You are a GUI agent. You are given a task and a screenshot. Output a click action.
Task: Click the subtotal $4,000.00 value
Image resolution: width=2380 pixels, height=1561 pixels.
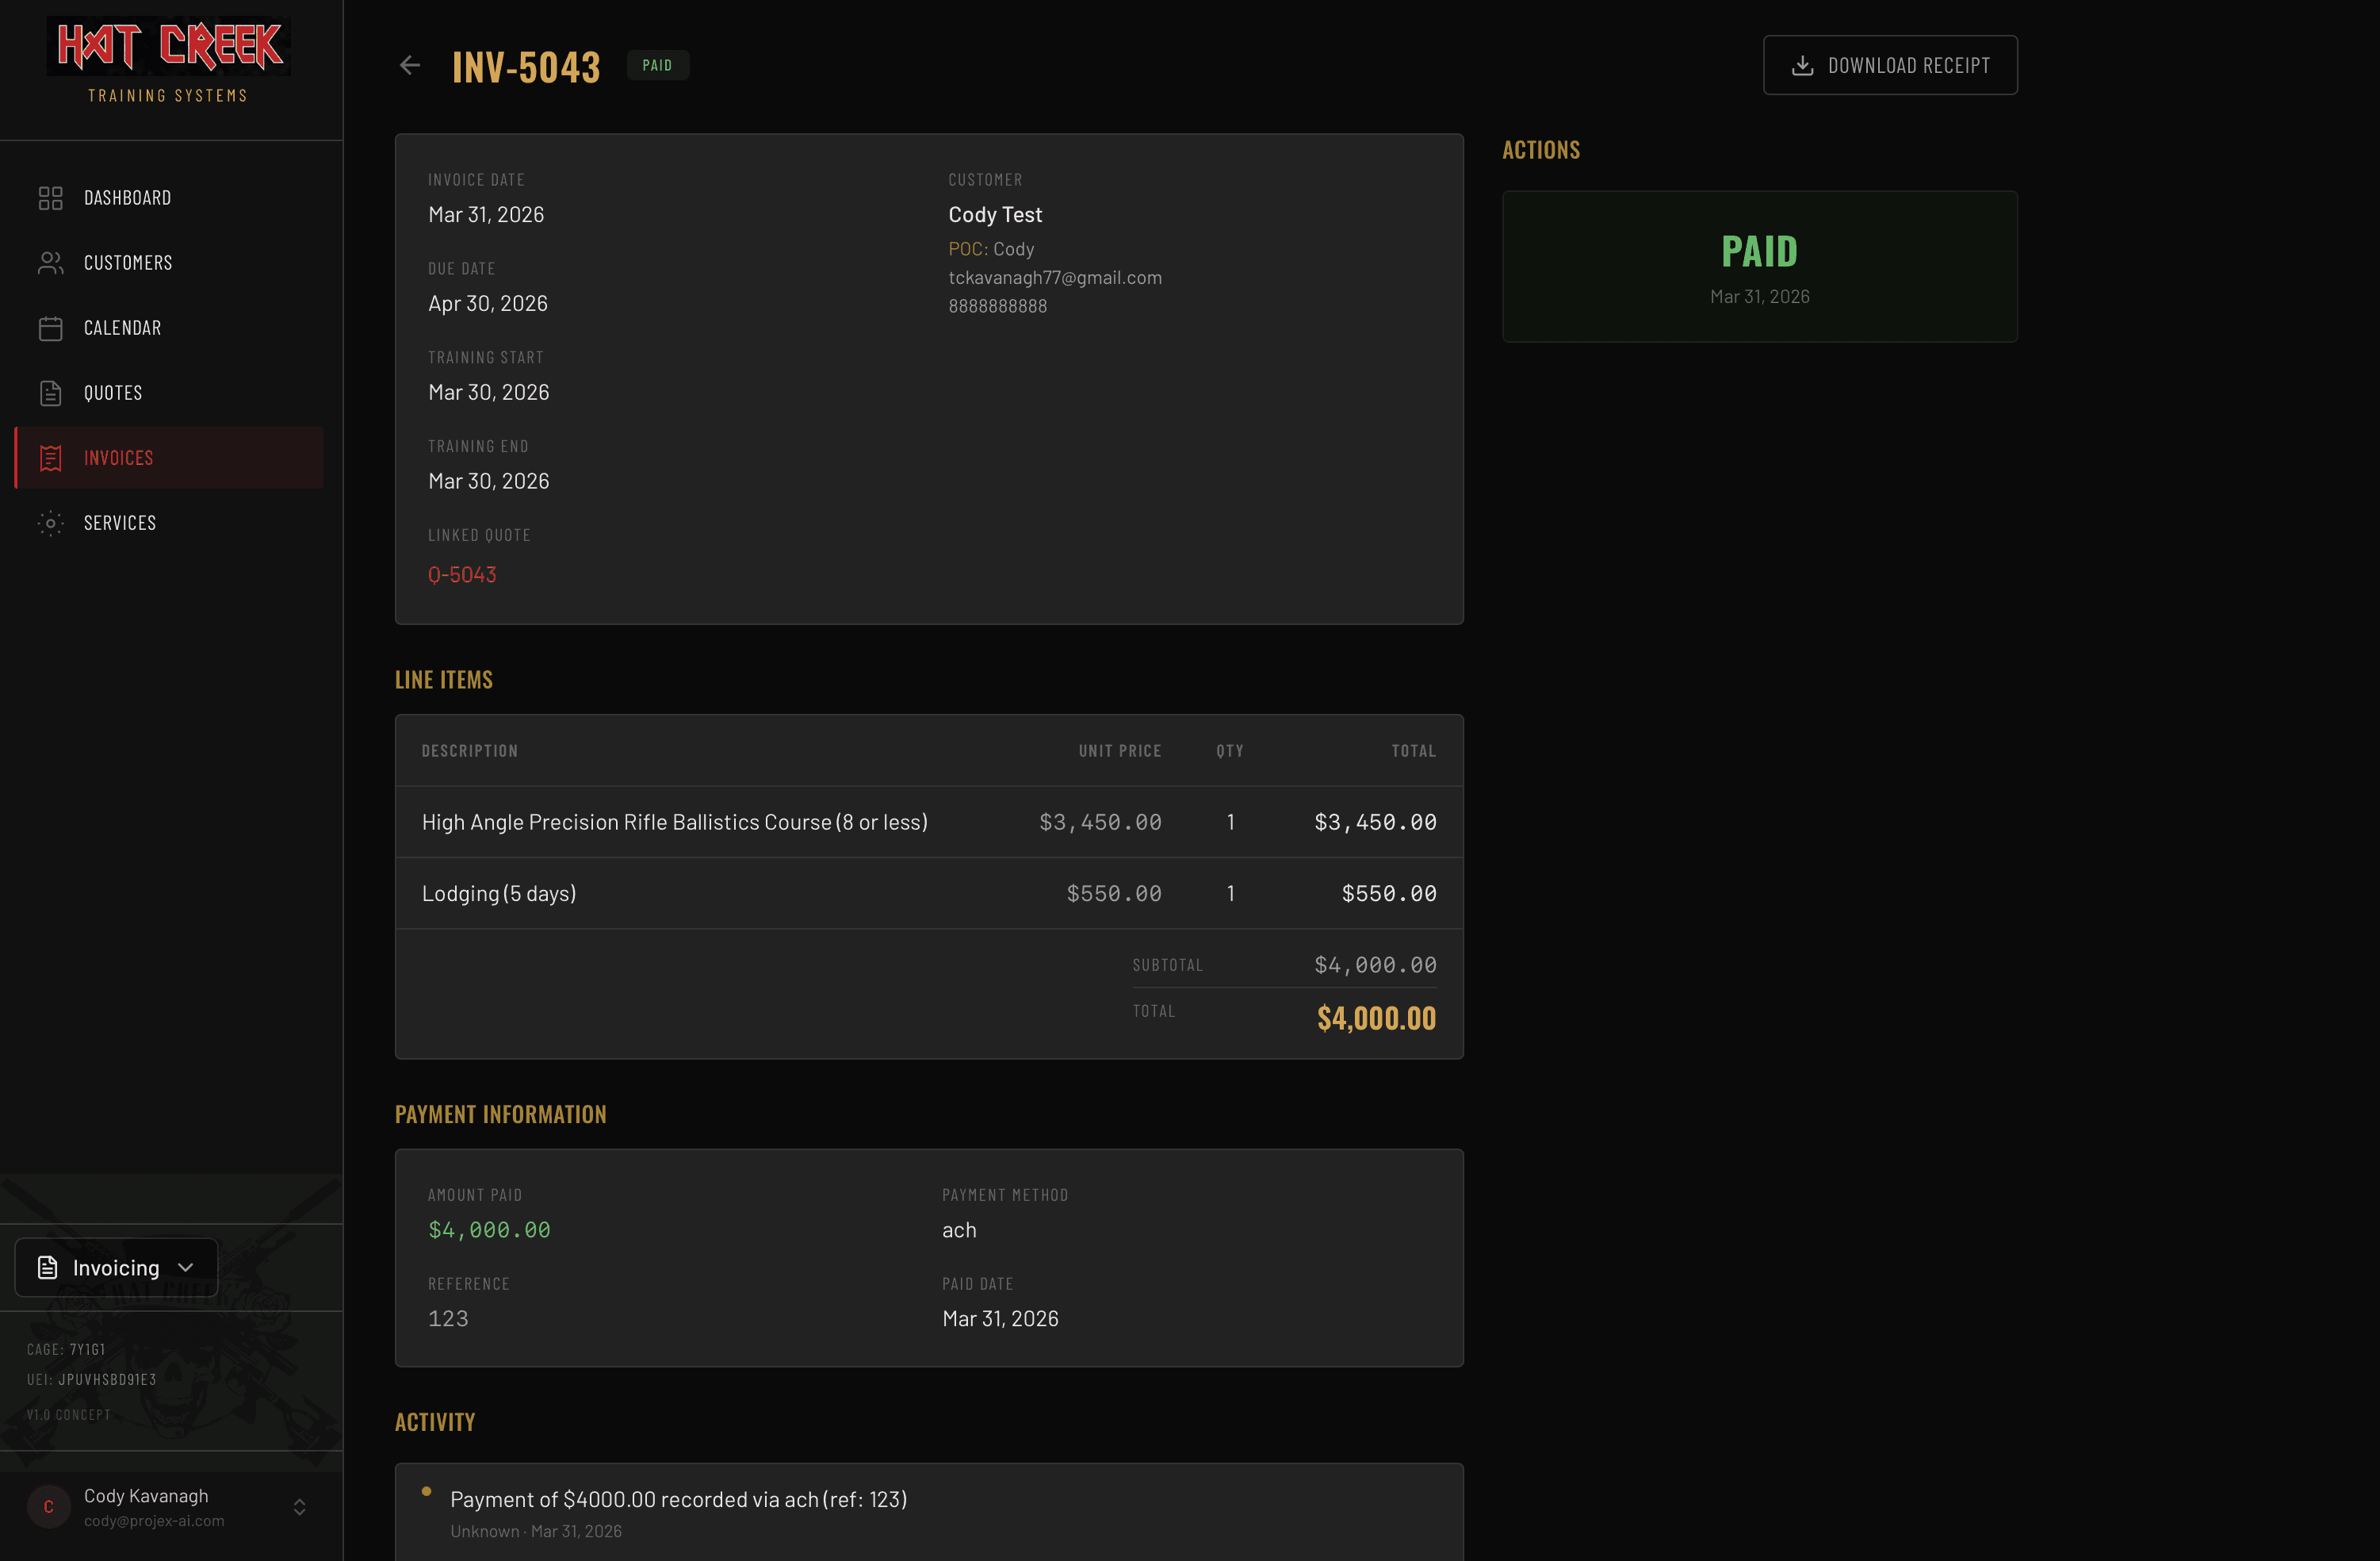1375,965
